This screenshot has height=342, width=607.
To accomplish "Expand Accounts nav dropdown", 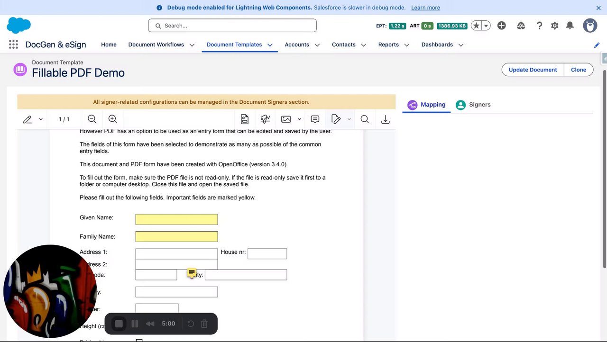I will click(317, 45).
